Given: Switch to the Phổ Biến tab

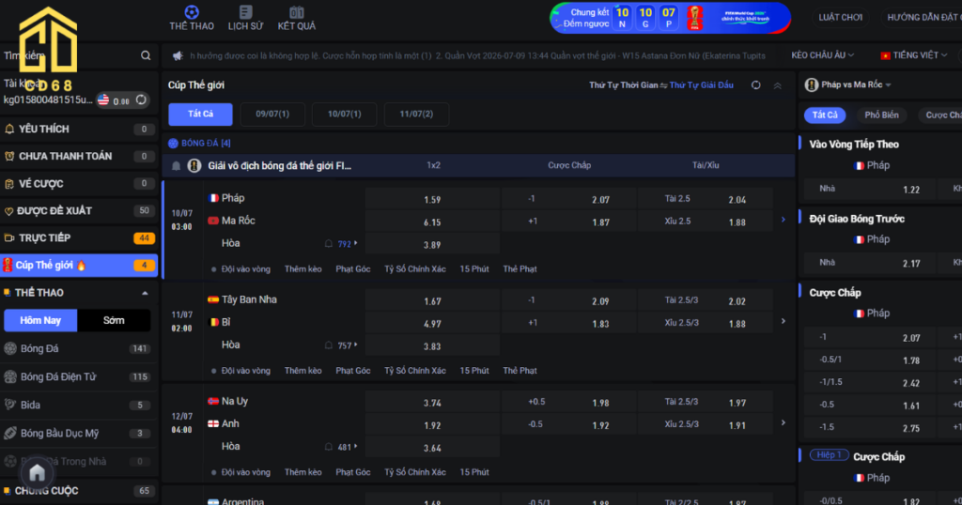Looking at the screenshot, I should (x=881, y=115).
